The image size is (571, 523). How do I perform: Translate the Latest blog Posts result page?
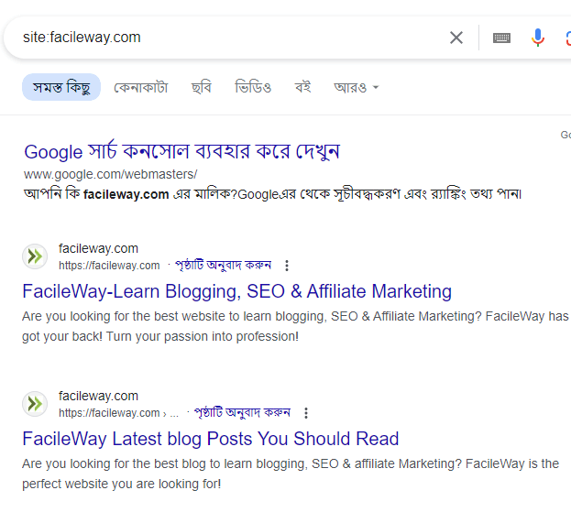point(242,412)
